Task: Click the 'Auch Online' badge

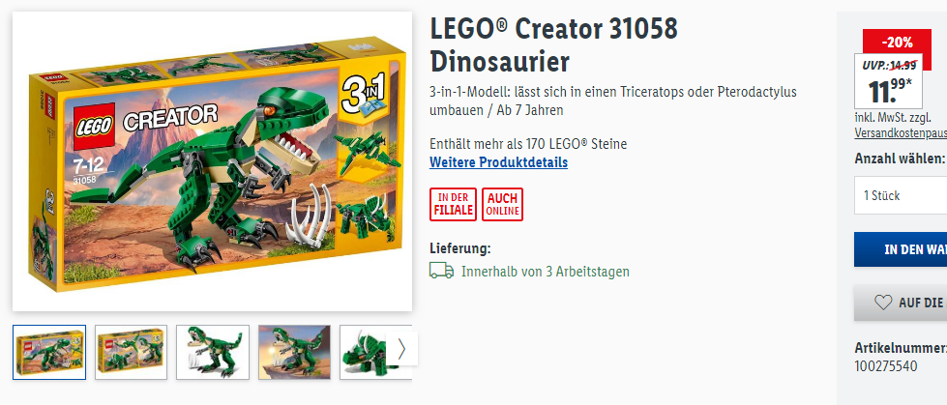Action: click(502, 204)
